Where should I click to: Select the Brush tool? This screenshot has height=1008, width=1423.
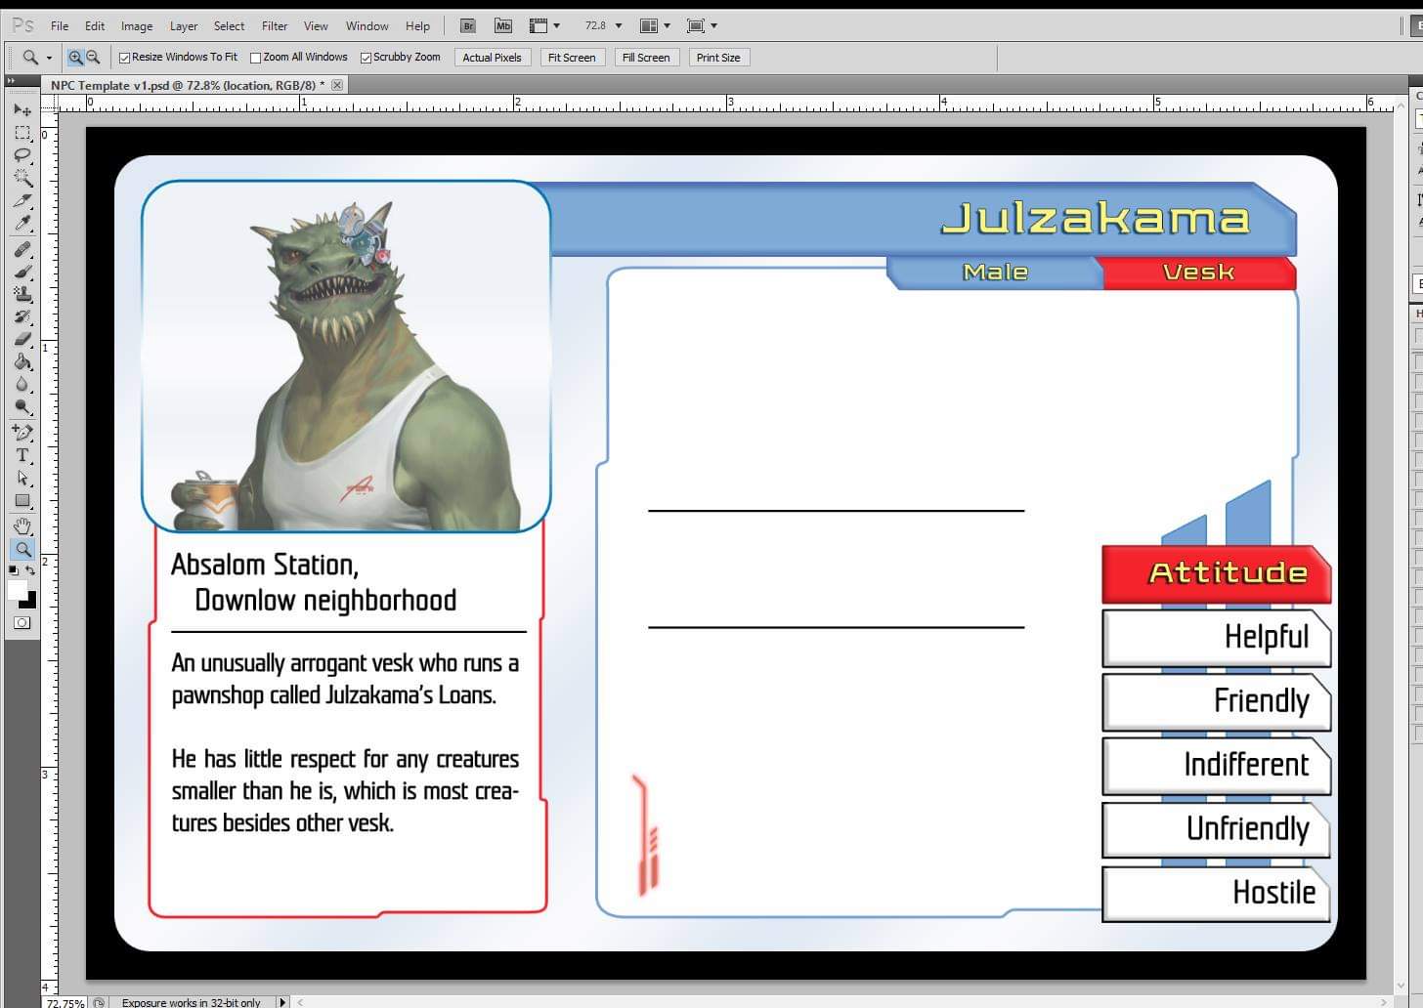pyautogui.click(x=22, y=272)
